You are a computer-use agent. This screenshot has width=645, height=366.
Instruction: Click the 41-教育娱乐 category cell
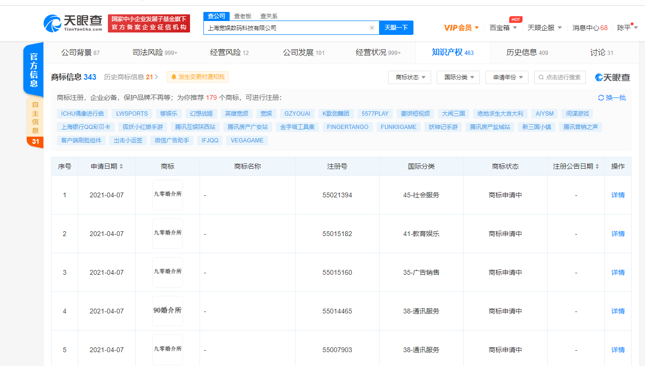(421, 234)
